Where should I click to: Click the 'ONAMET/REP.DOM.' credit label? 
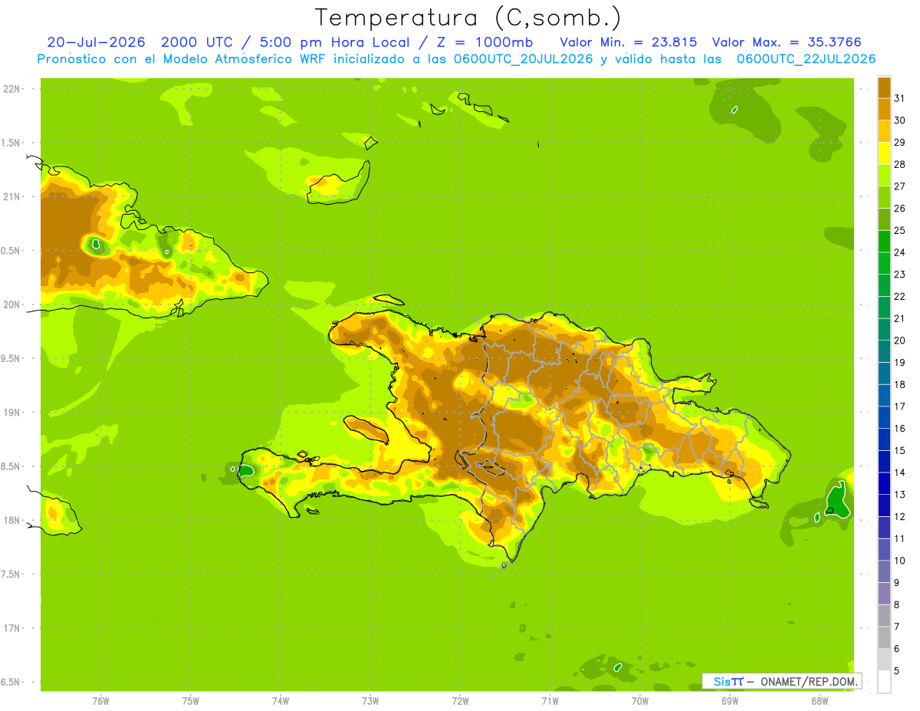point(808,681)
